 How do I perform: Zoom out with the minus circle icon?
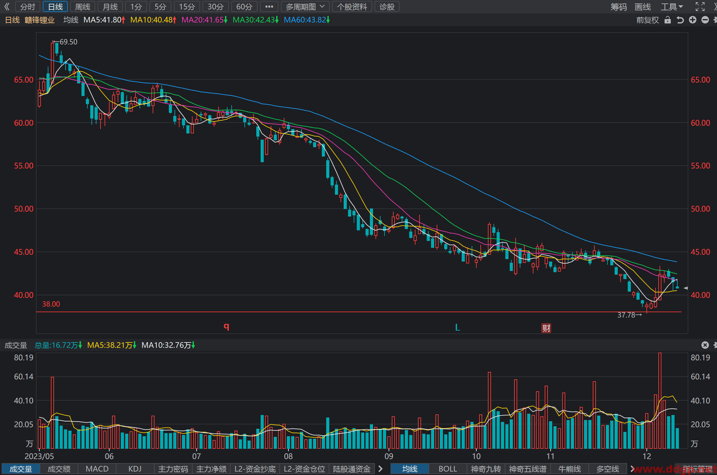[705, 20]
